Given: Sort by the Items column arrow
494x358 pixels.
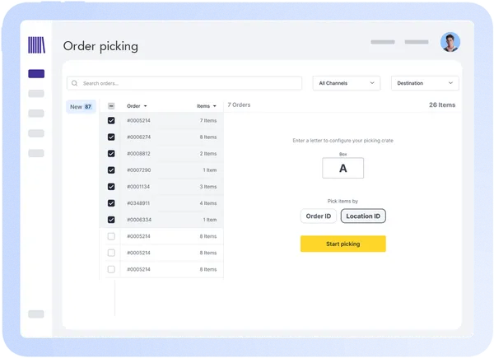Looking at the screenshot, I should coord(215,106).
